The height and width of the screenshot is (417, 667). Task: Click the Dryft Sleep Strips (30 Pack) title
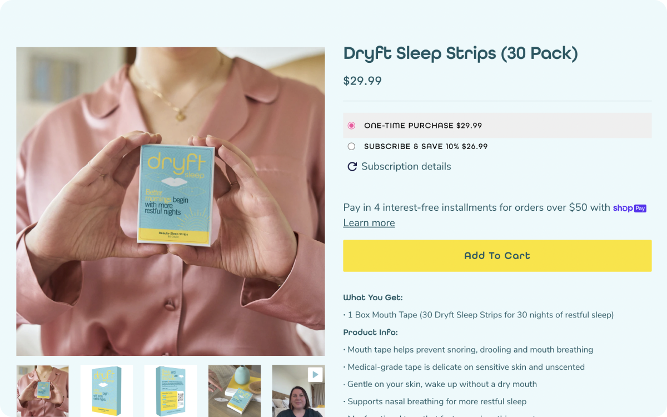pos(461,54)
